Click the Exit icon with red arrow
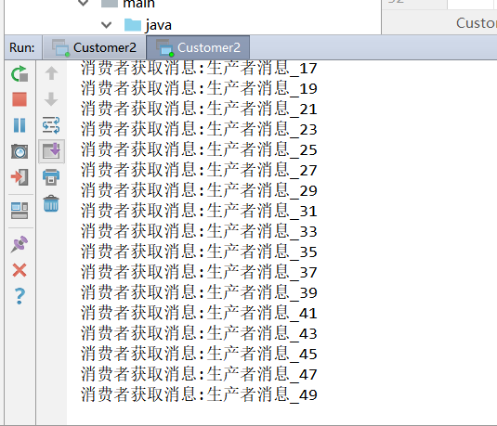The width and height of the screenshot is (497, 426). click(20, 177)
